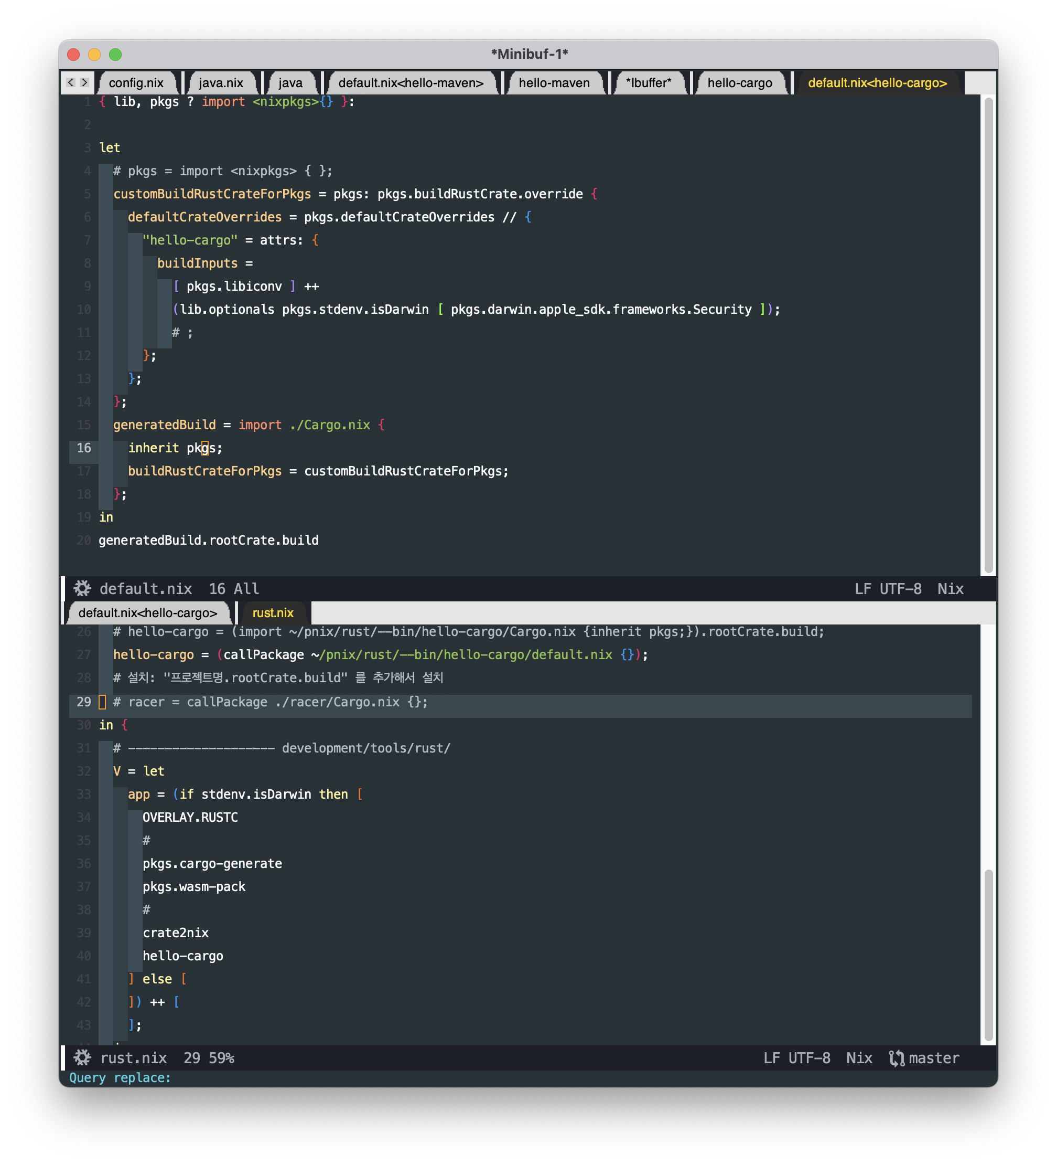Click the tab bar scroll-right arrow
Viewport: 1057px width, 1165px height.
pos(84,82)
